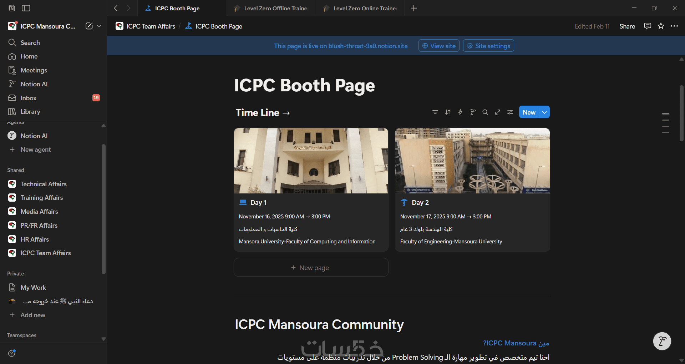Search the Time Line database
This screenshot has width=685, height=364.
coord(485,112)
